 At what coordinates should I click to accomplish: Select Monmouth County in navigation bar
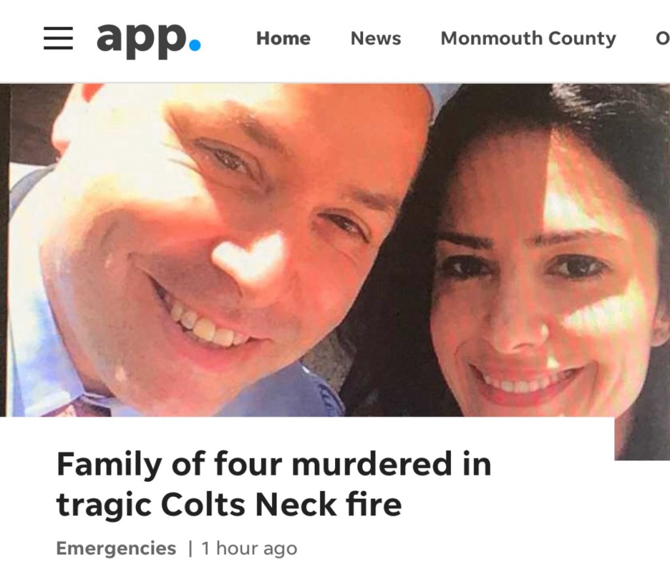click(x=528, y=39)
